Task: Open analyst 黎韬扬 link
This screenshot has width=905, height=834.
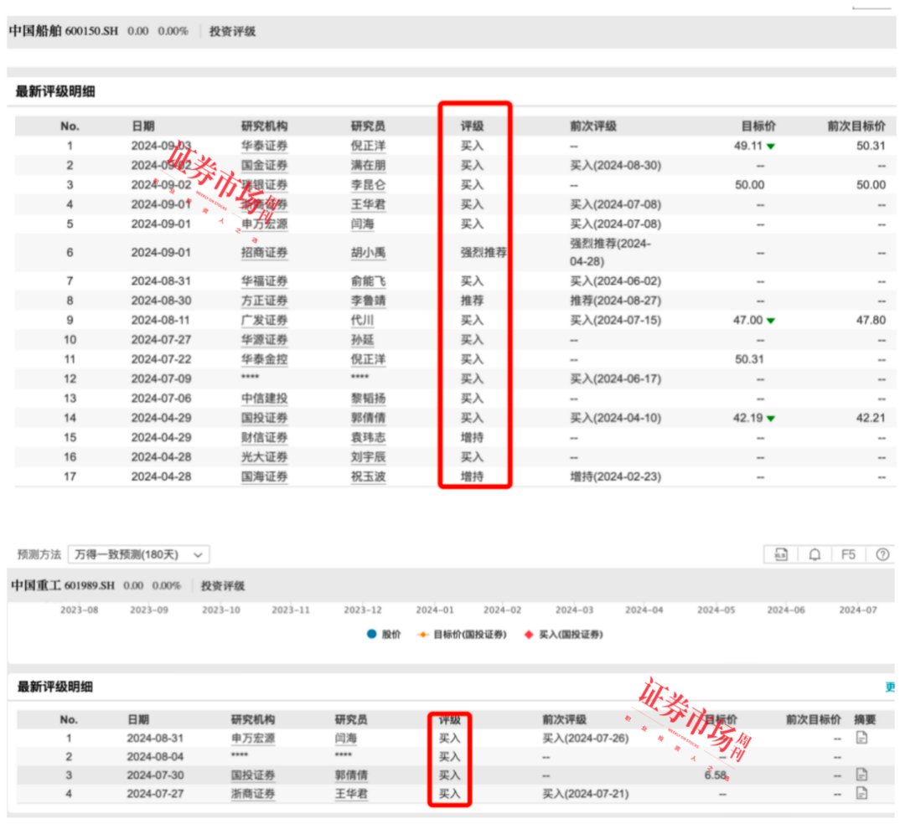Action: pyautogui.click(x=368, y=399)
